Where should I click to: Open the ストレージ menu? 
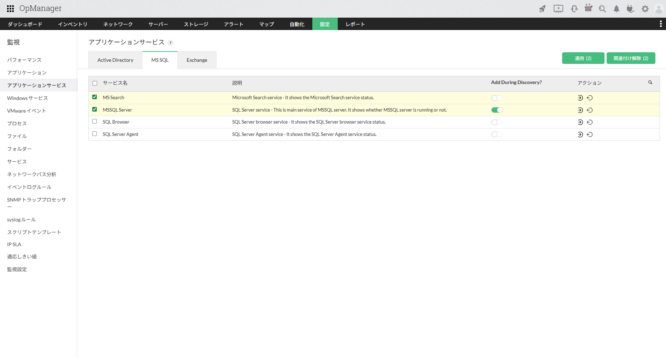[x=196, y=24]
